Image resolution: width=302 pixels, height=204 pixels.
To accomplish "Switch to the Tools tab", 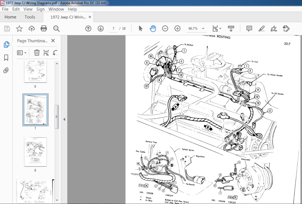I will click(30, 17).
